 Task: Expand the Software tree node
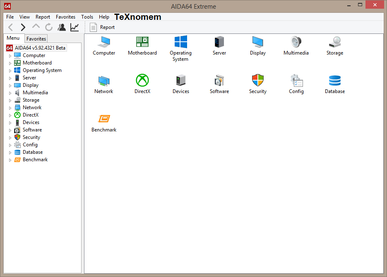10,130
